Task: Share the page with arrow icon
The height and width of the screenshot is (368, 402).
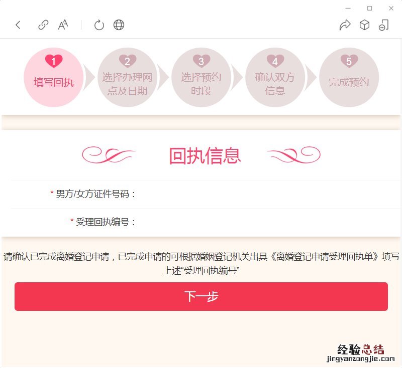Action: click(x=345, y=25)
